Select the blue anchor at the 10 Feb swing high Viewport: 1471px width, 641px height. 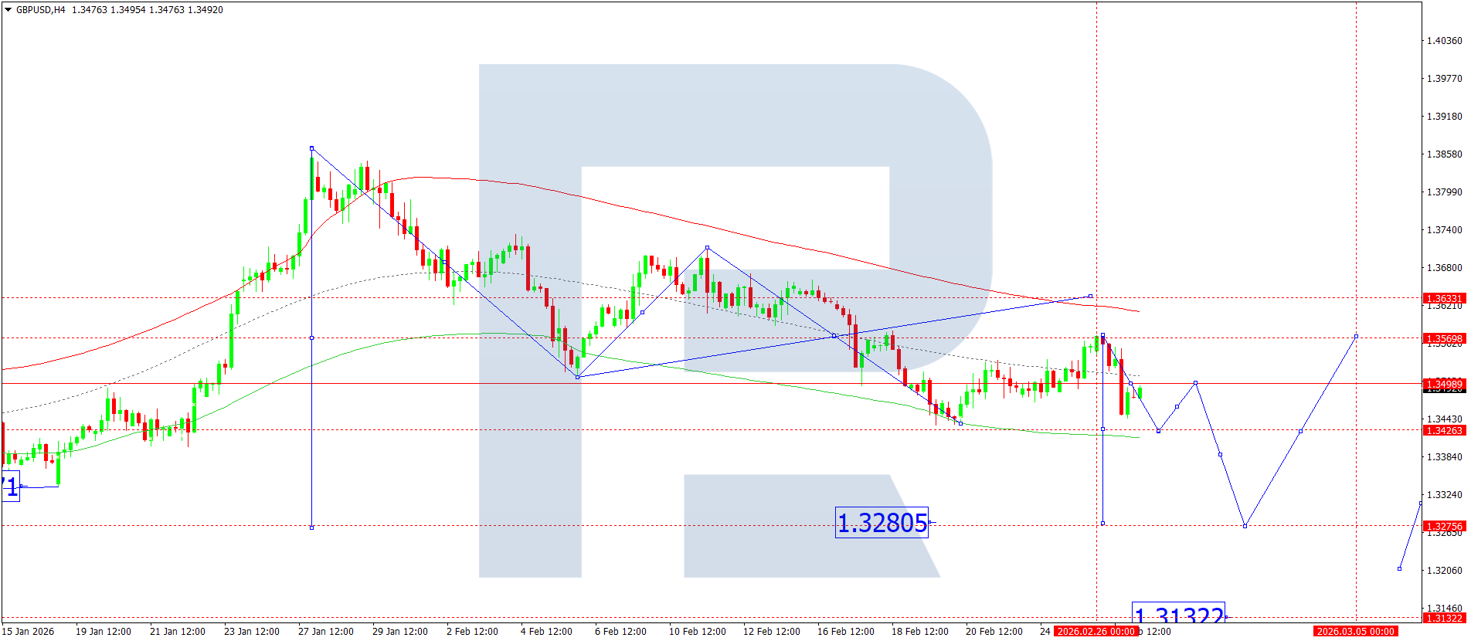707,248
